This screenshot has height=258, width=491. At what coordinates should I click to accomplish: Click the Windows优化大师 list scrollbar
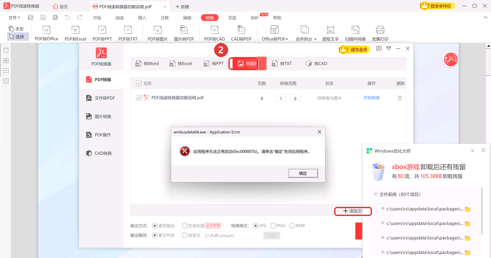click(x=482, y=211)
